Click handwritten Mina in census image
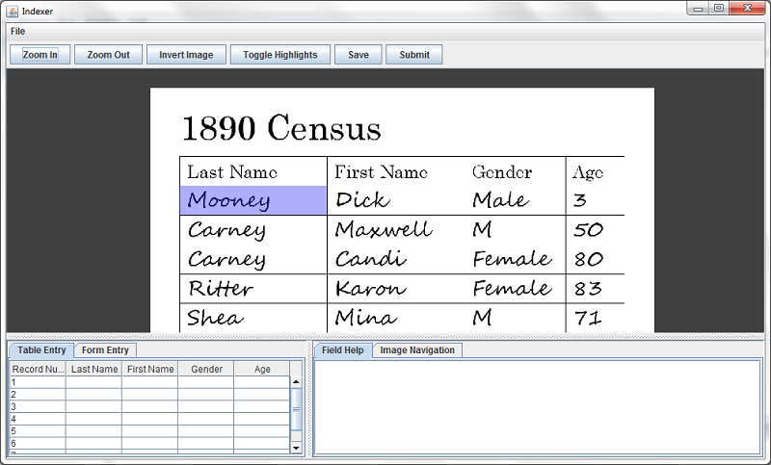771x465 pixels. (x=365, y=318)
